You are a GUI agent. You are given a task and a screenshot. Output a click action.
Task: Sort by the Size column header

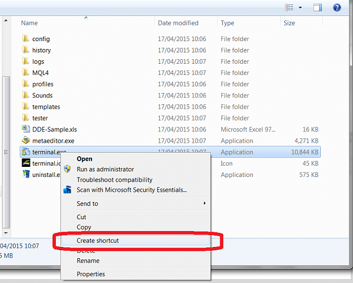tap(289, 23)
